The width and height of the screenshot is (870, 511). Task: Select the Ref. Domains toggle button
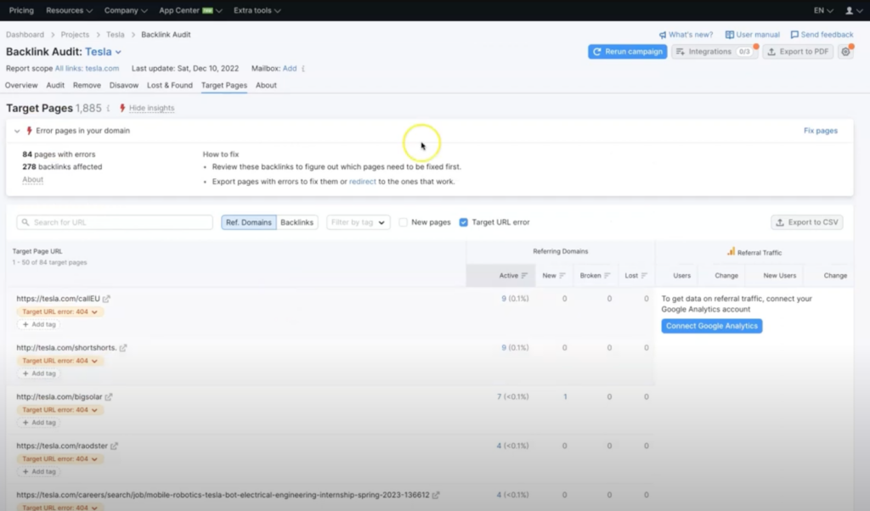click(x=249, y=222)
